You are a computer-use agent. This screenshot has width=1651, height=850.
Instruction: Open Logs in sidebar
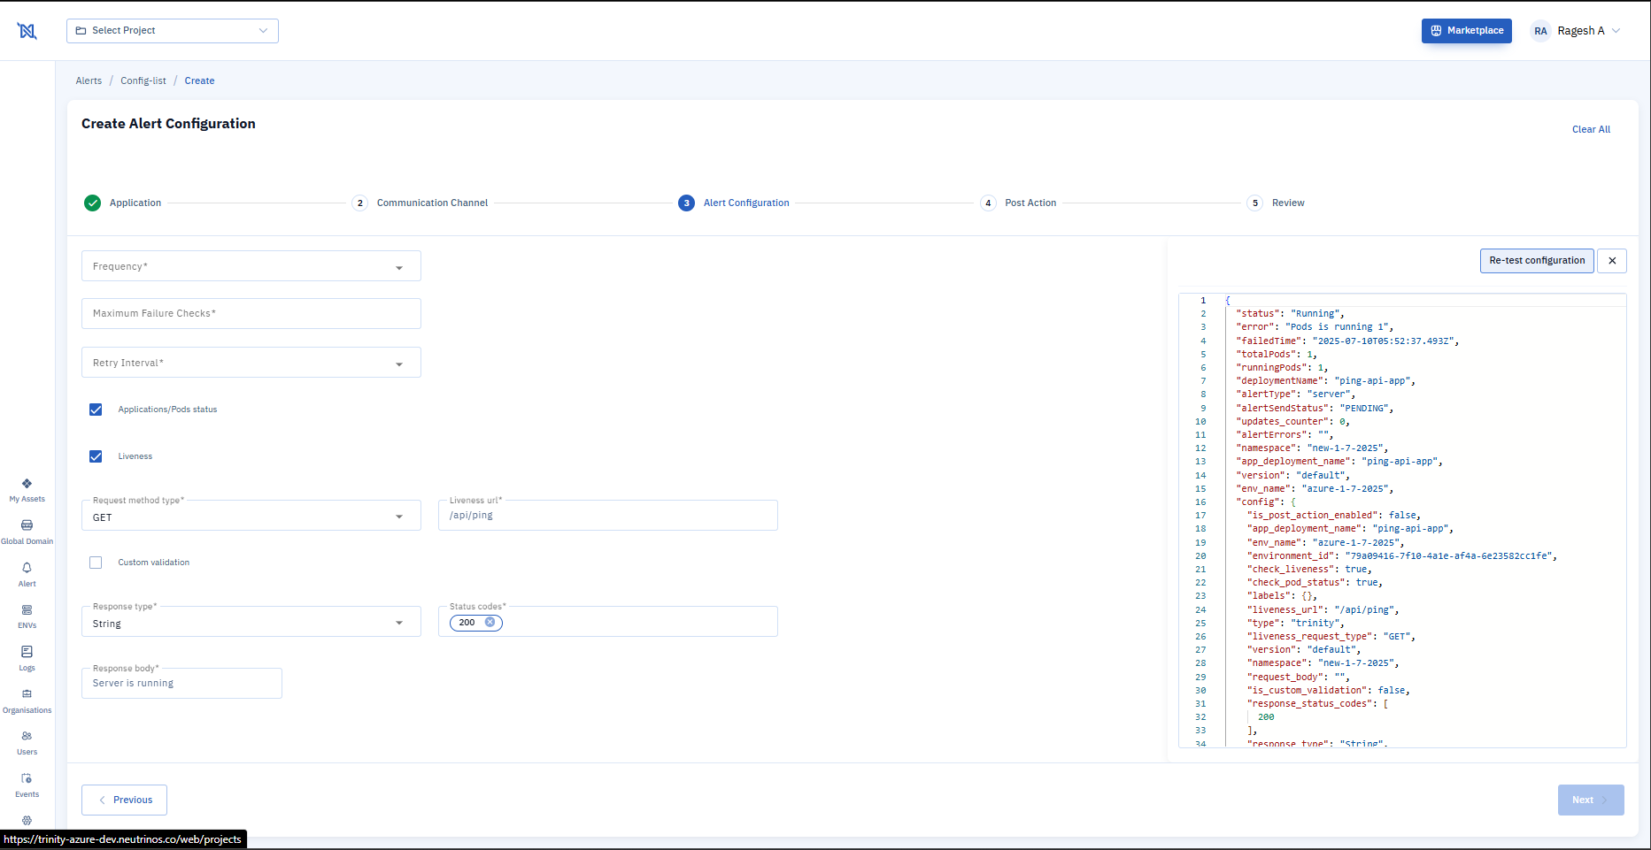point(27,659)
